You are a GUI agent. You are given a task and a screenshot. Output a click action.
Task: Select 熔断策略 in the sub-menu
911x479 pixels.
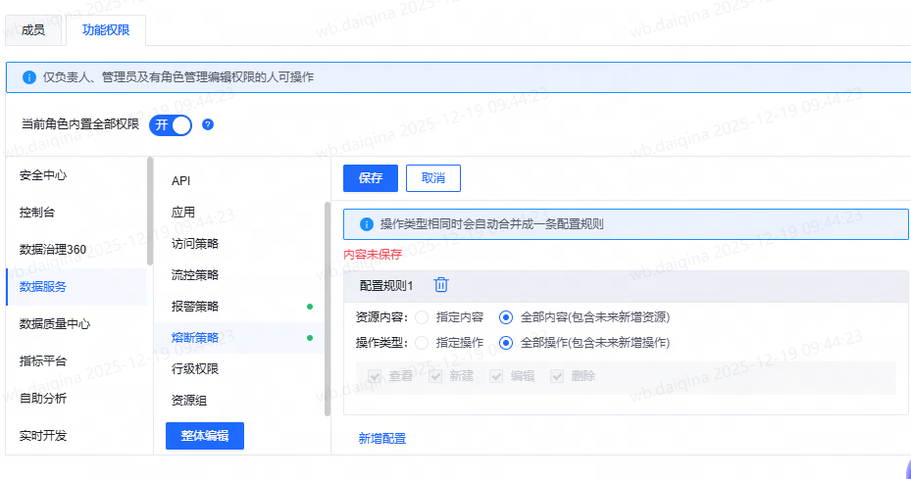pyautogui.click(x=239, y=338)
